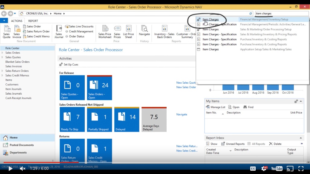Collapse the Report Inbox part

301,138
